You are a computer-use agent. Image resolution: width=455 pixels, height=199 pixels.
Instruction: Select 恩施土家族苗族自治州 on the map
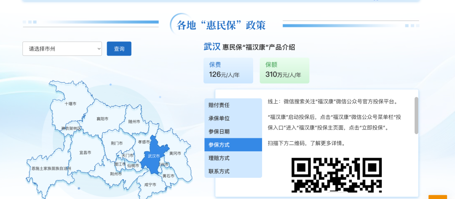(x=51, y=168)
